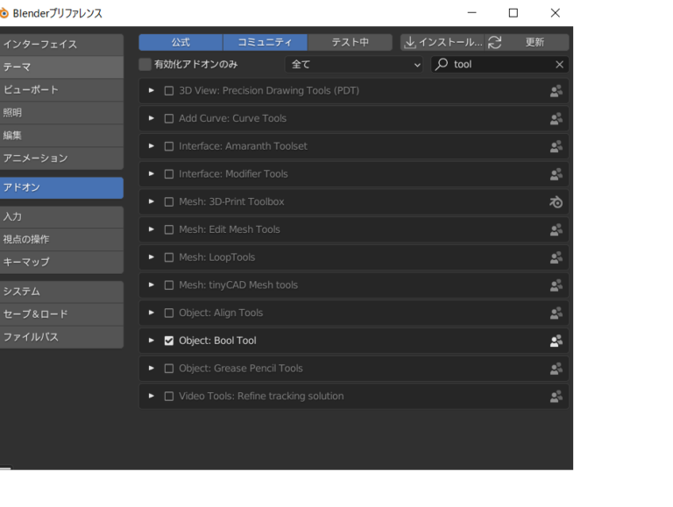Click community icon on LoopTools row
Image resolution: width=673 pixels, height=507 pixels.
[x=556, y=257]
